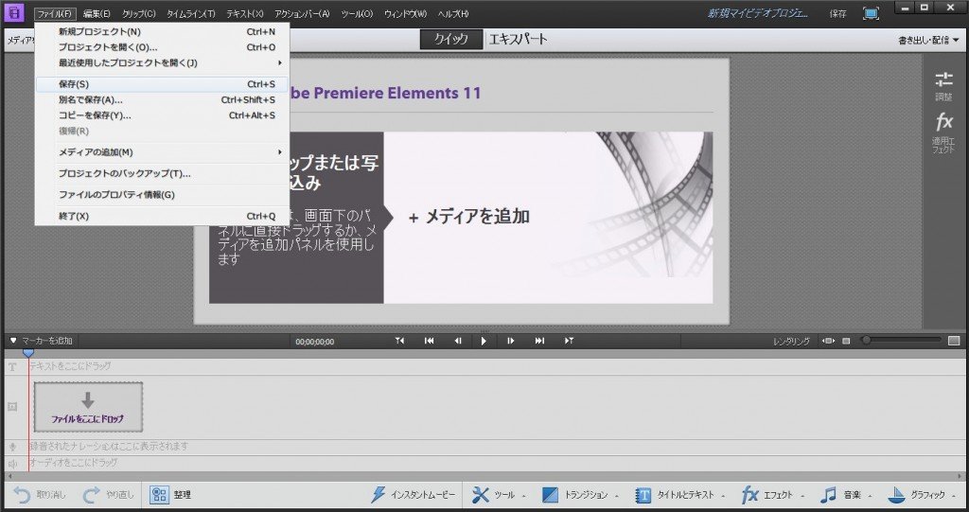Open the トランジション transitions icon
Screen dimensions: 969x512
coord(550,495)
